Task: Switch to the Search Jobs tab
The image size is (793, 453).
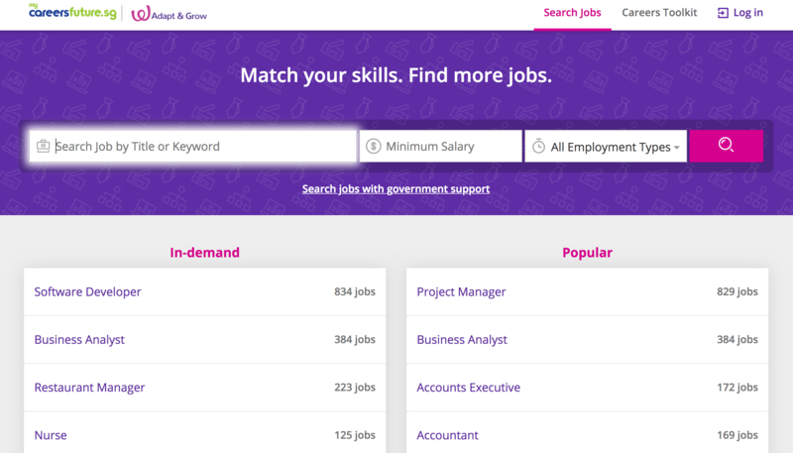Action: [x=573, y=13]
